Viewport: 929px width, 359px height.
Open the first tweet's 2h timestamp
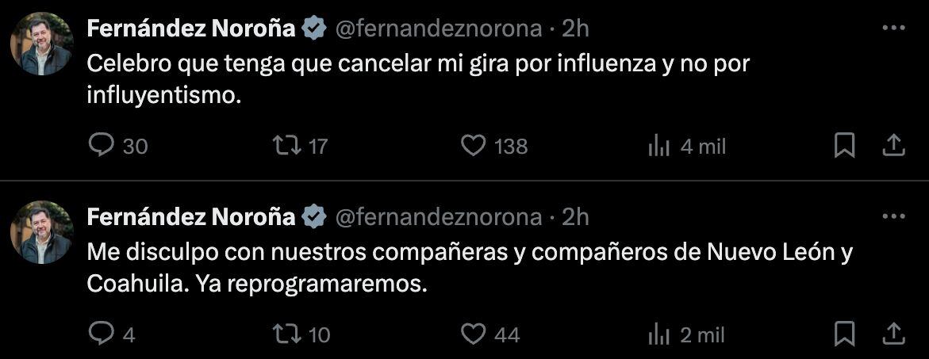[x=576, y=29]
